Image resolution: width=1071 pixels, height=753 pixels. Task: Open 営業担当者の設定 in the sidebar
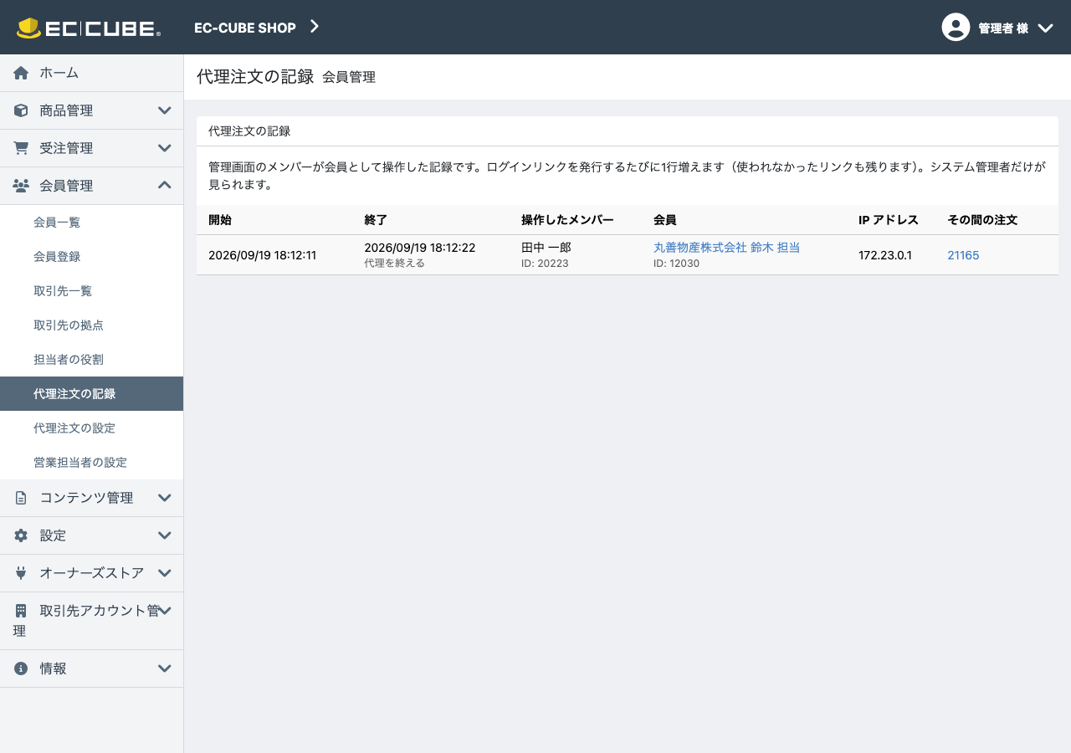[x=92, y=463]
